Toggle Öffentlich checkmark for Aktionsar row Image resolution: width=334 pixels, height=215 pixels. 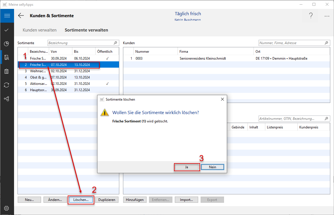point(107,84)
